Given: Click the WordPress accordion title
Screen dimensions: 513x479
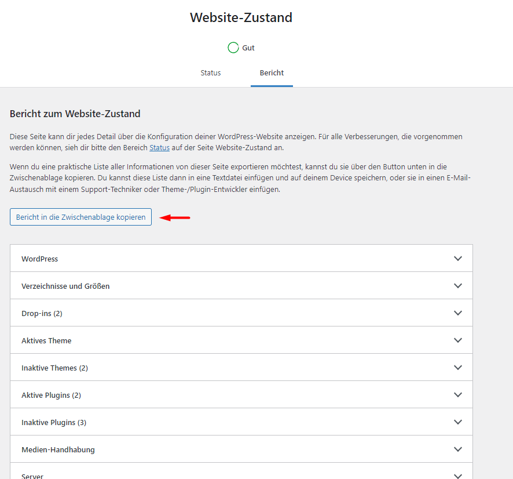Looking at the screenshot, I should [x=39, y=259].
